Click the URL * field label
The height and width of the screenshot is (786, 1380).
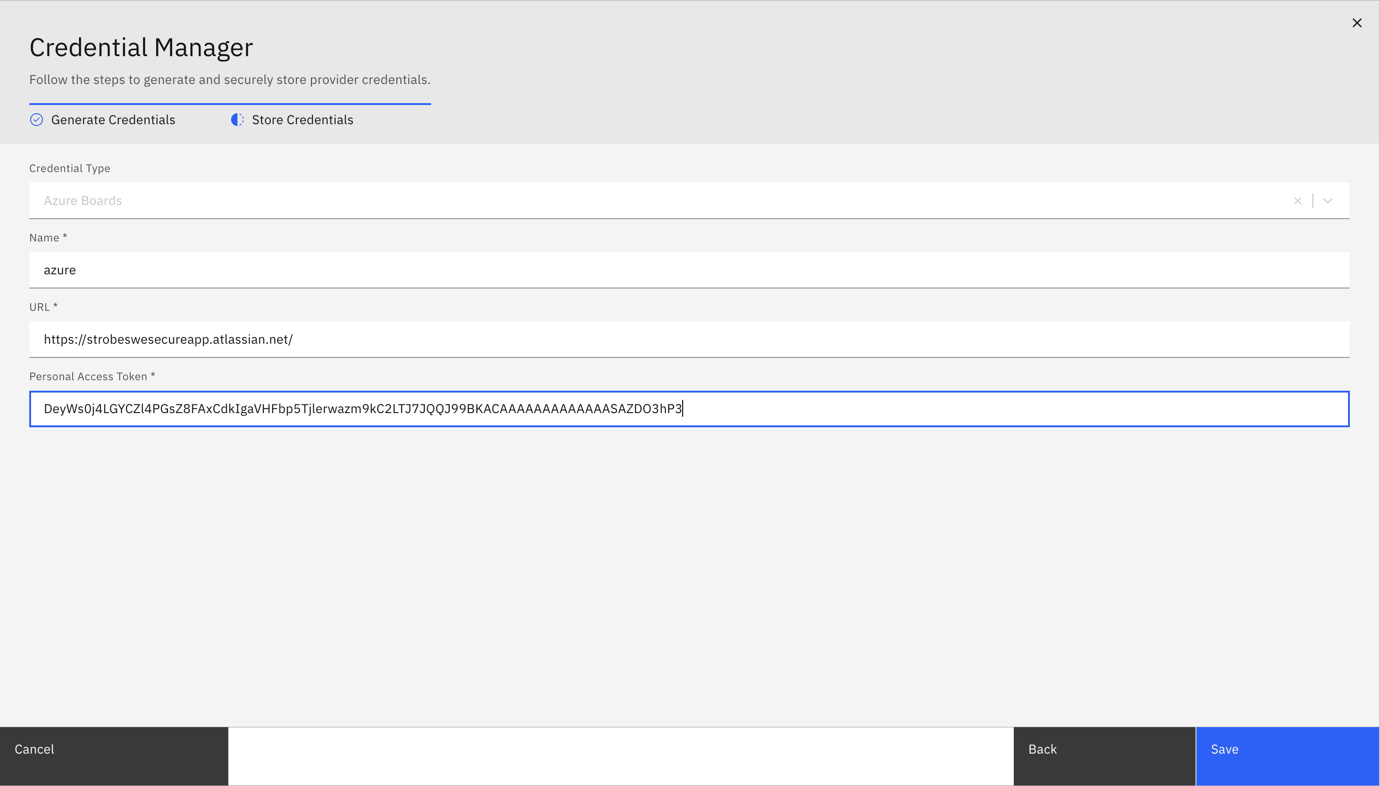43,307
